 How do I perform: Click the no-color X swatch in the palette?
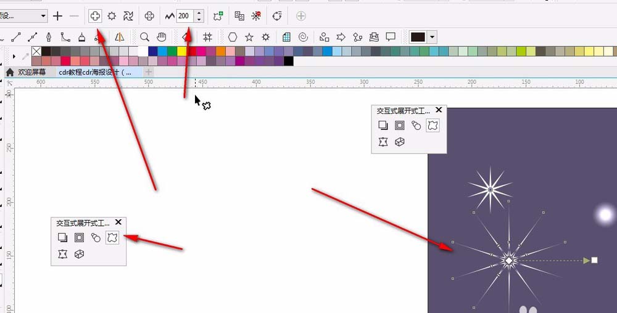(36, 51)
